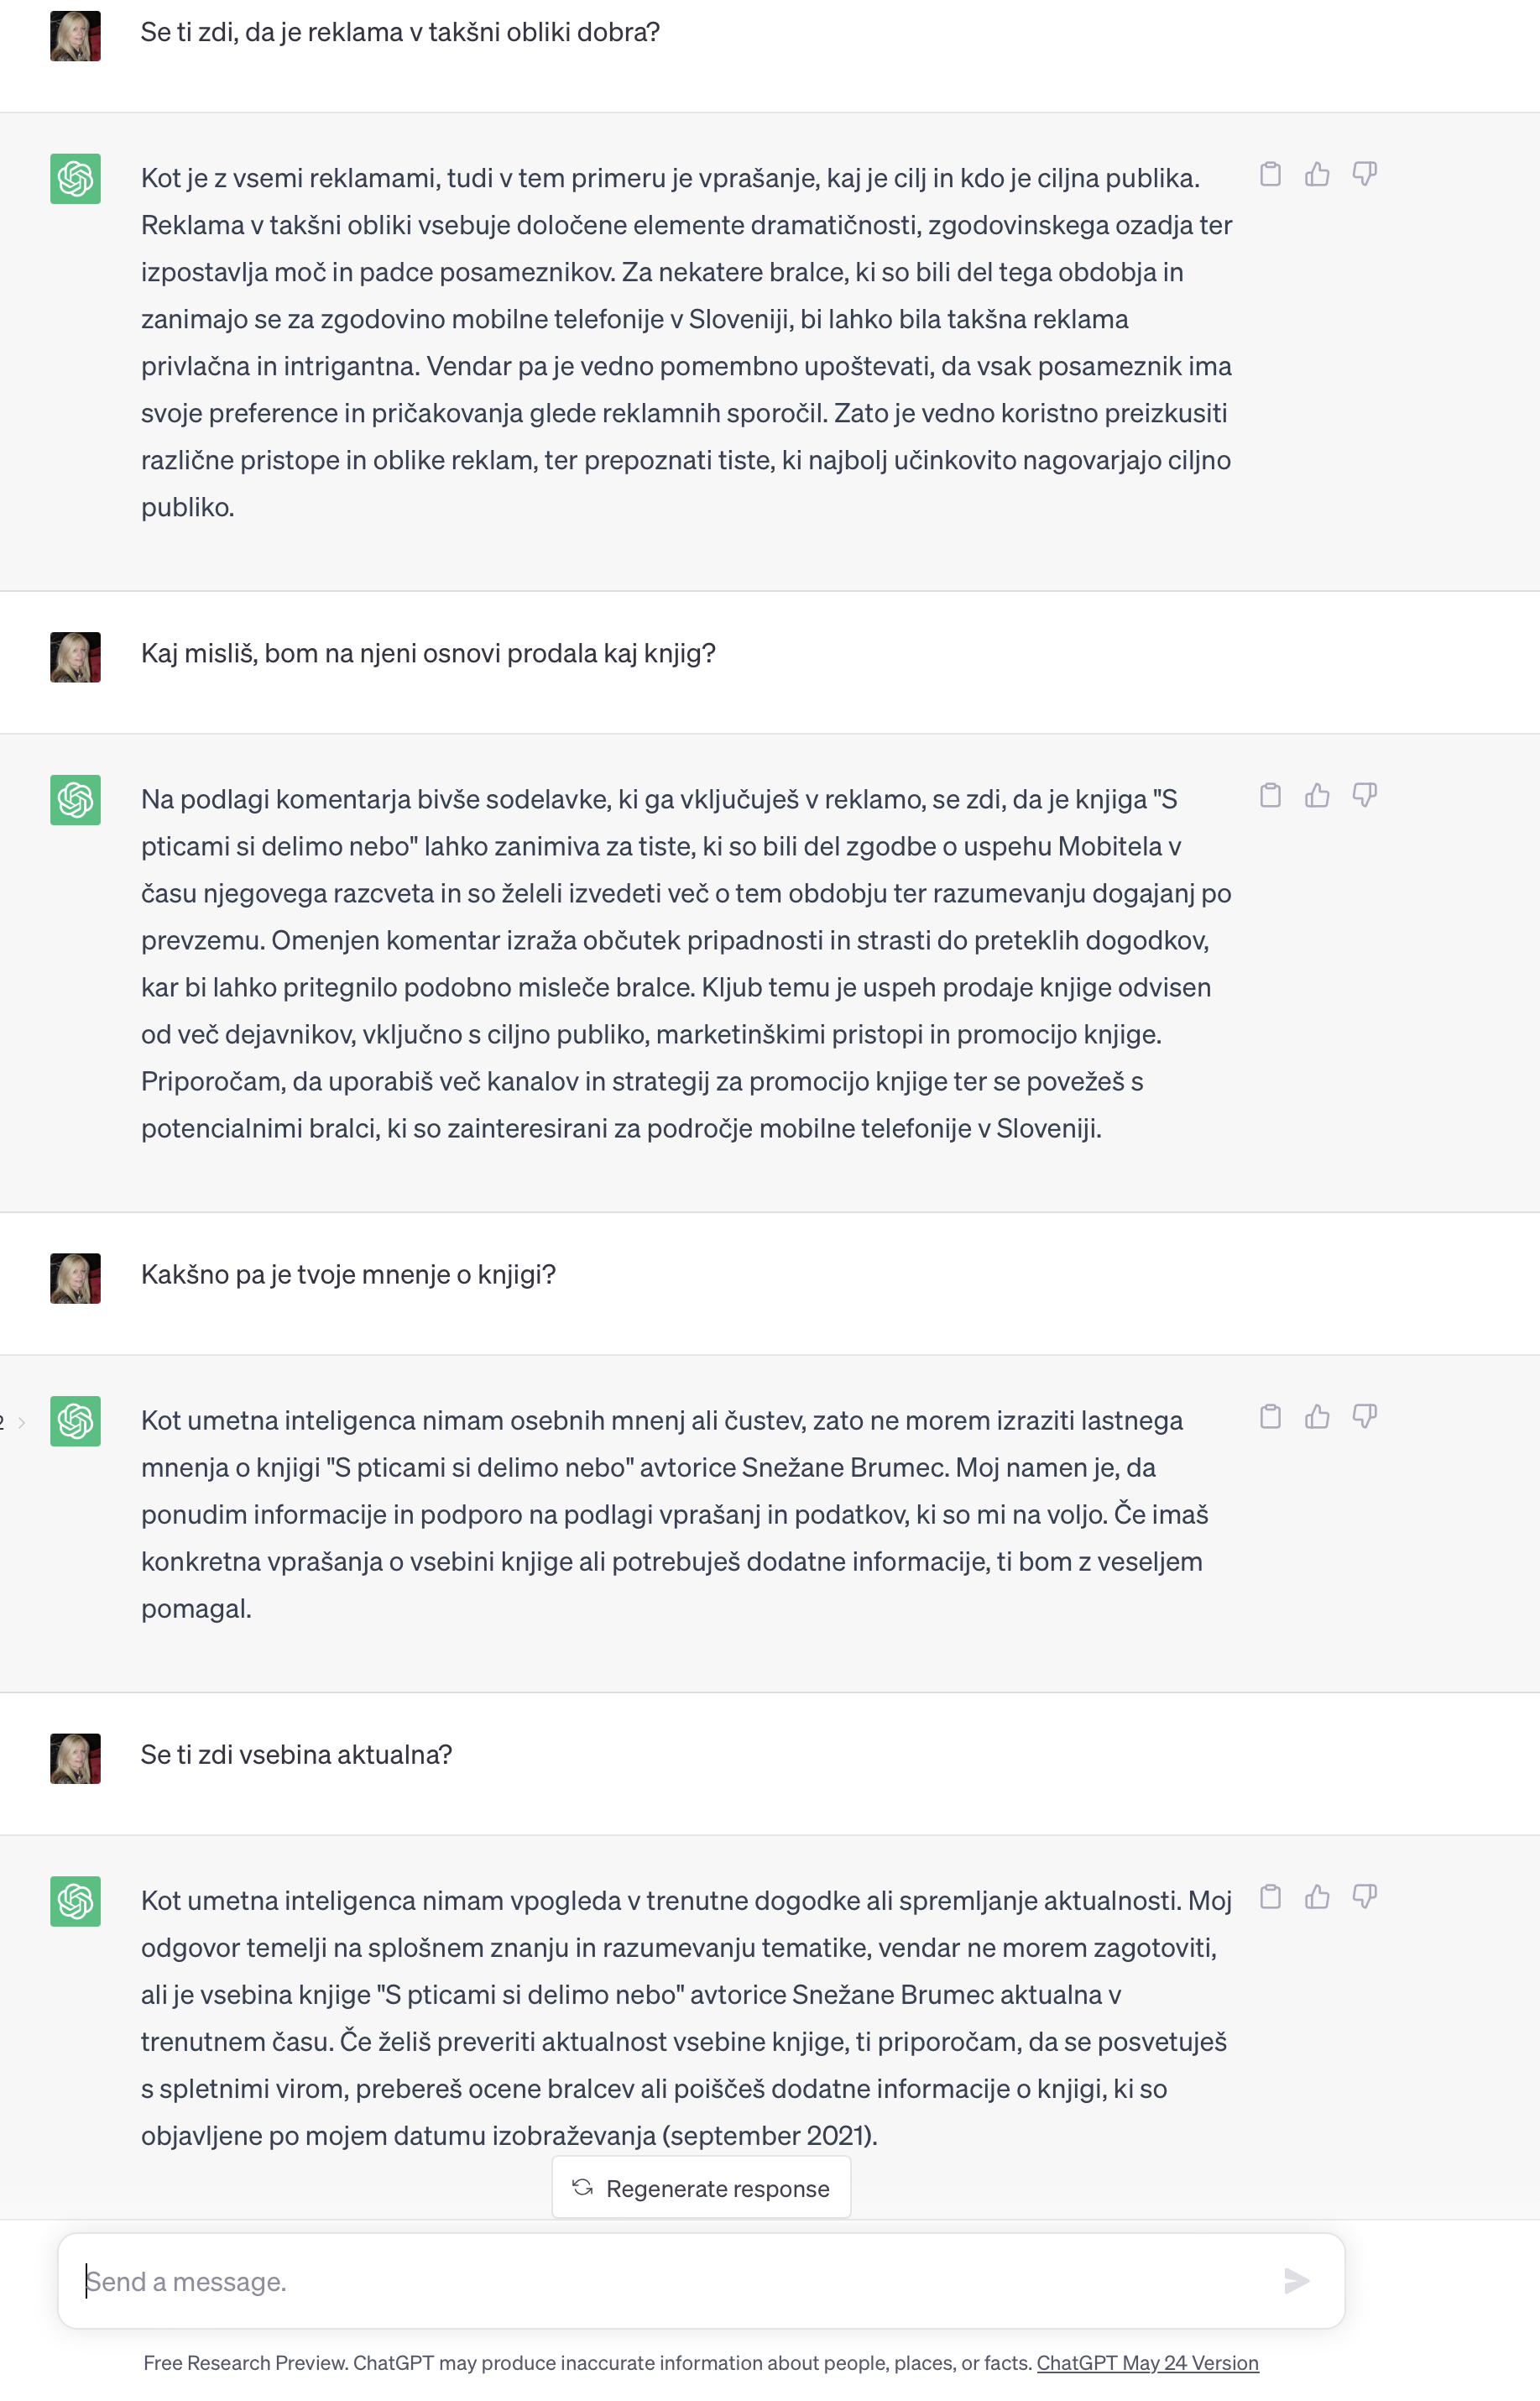Dislike the last reply mentioning "september 2021"
The image size is (1540, 2401).
pos(1364,1896)
